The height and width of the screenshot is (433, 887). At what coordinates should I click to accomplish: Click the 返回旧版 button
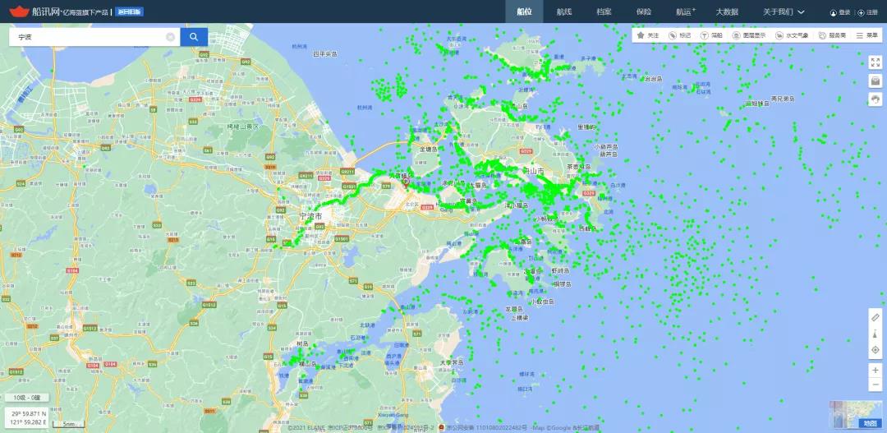(x=129, y=12)
